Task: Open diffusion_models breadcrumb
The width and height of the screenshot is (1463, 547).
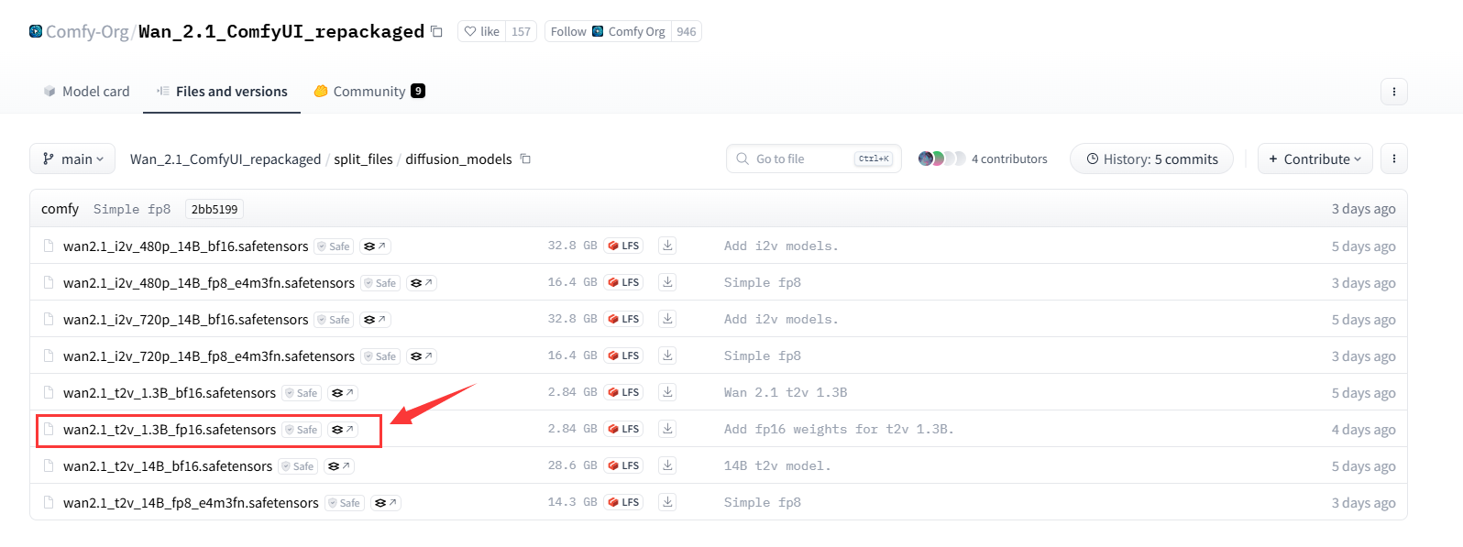Action: pyautogui.click(x=458, y=159)
